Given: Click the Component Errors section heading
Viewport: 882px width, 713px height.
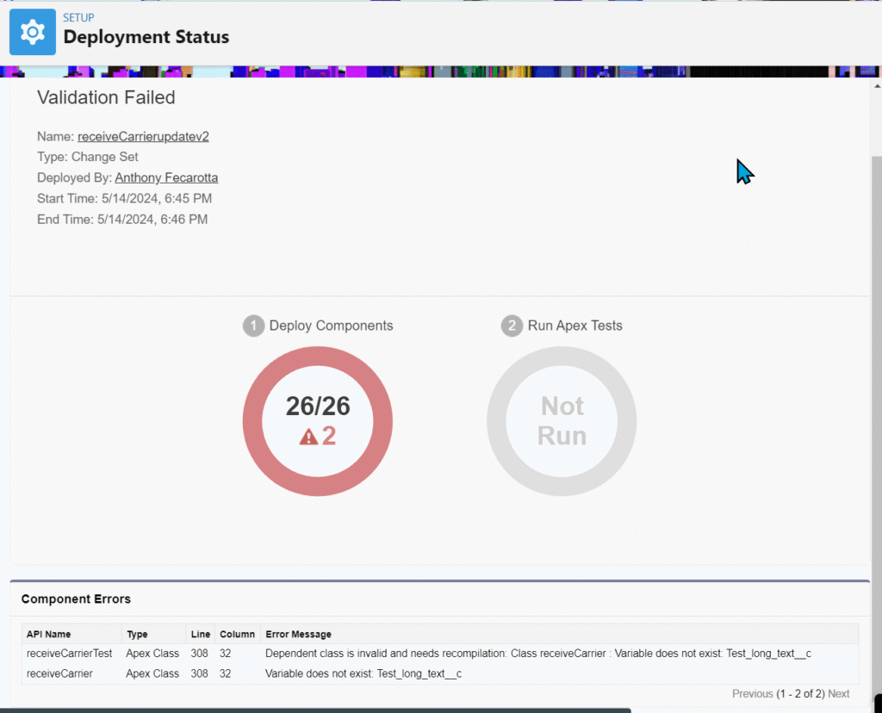Looking at the screenshot, I should 76,598.
